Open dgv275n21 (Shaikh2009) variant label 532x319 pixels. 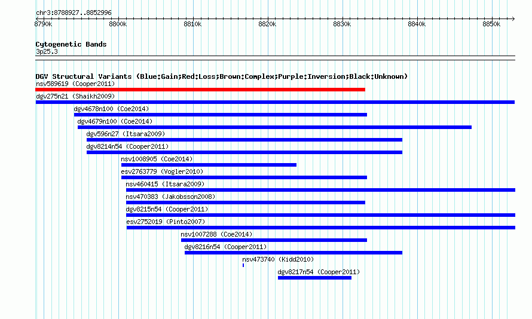pos(75,96)
